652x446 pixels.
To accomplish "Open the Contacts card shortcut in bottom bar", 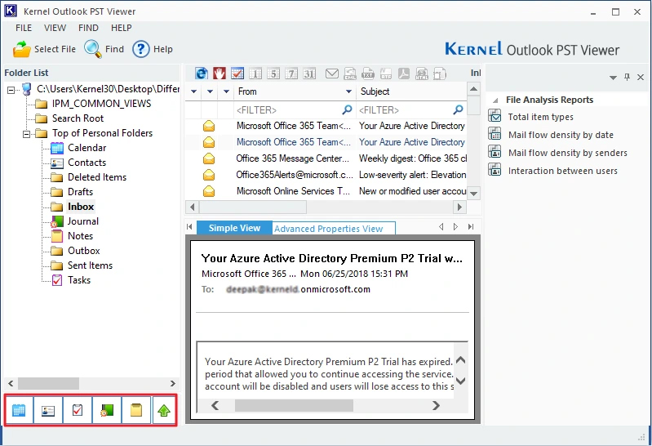I will pyautogui.click(x=48, y=411).
